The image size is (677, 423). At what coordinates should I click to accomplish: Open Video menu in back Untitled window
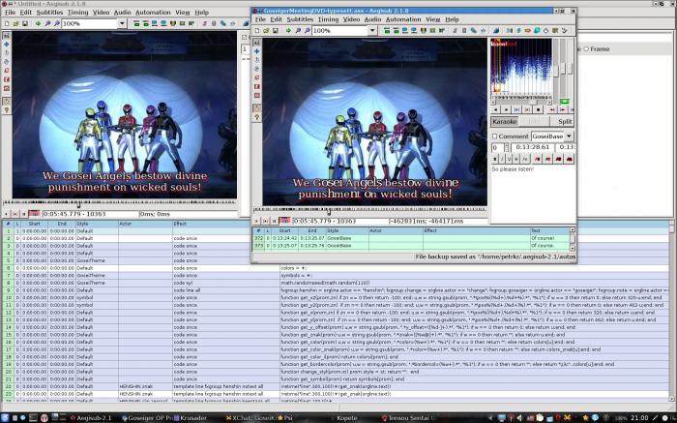(101, 12)
